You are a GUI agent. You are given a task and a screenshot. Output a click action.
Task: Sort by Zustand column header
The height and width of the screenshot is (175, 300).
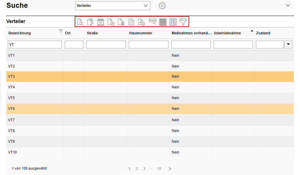coord(263,33)
